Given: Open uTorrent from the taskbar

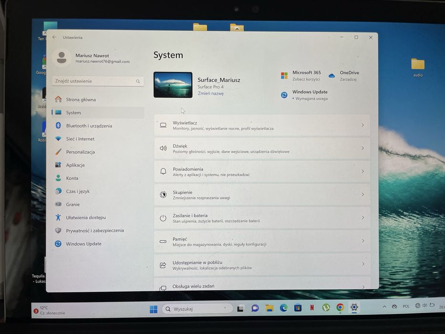Looking at the screenshot, I should pos(326,307).
